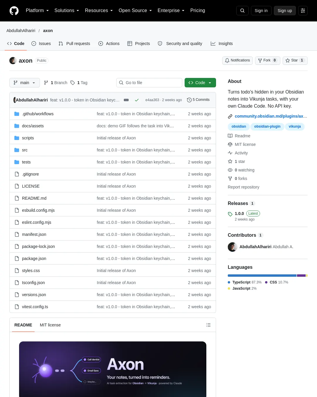This screenshot has width=317, height=397.
Task: Click the fork icon beside 0 forks
Action: pos(230,179)
